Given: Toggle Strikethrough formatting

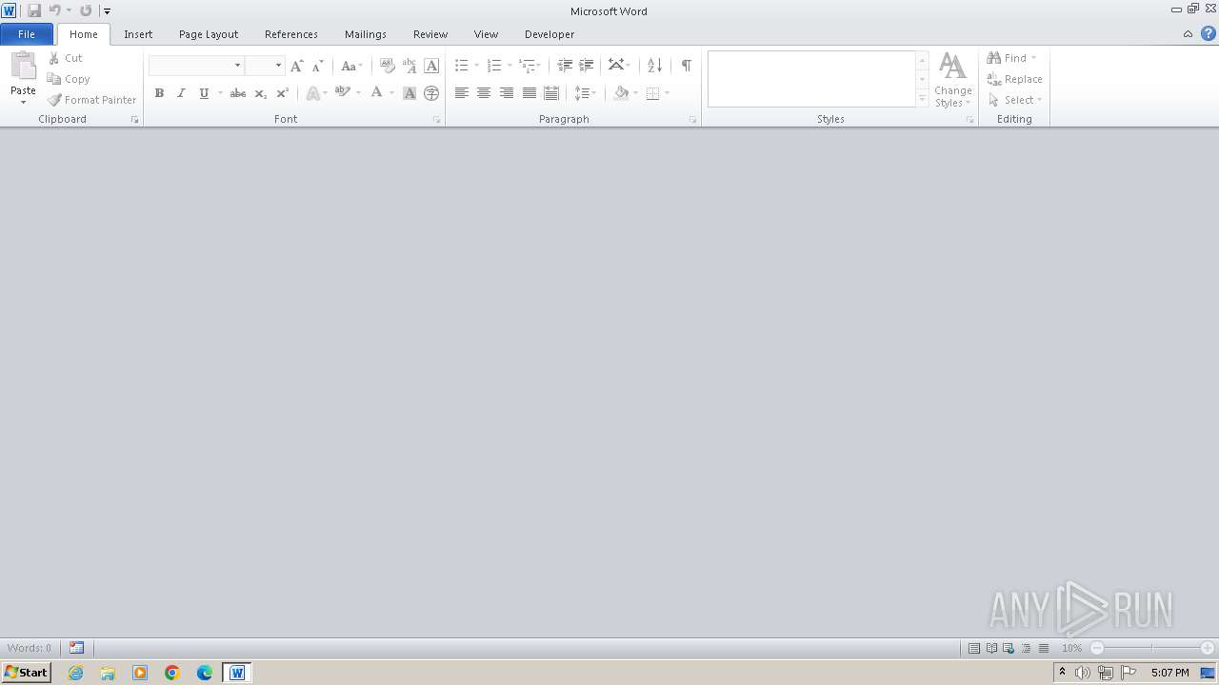Looking at the screenshot, I should [238, 93].
